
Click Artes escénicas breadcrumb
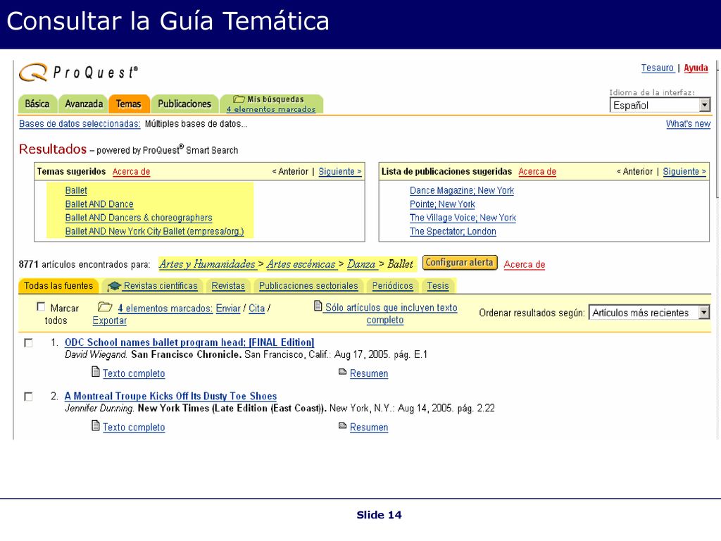point(301,264)
